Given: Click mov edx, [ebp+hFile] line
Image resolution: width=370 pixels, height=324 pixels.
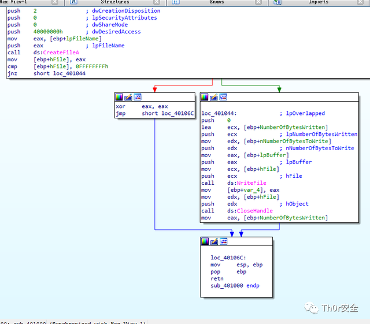Looking at the screenshot, I should pyautogui.click(x=240, y=197).
